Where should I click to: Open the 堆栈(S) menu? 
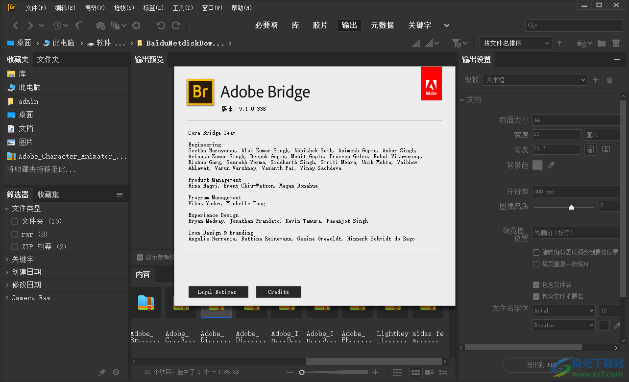[124, 8]
